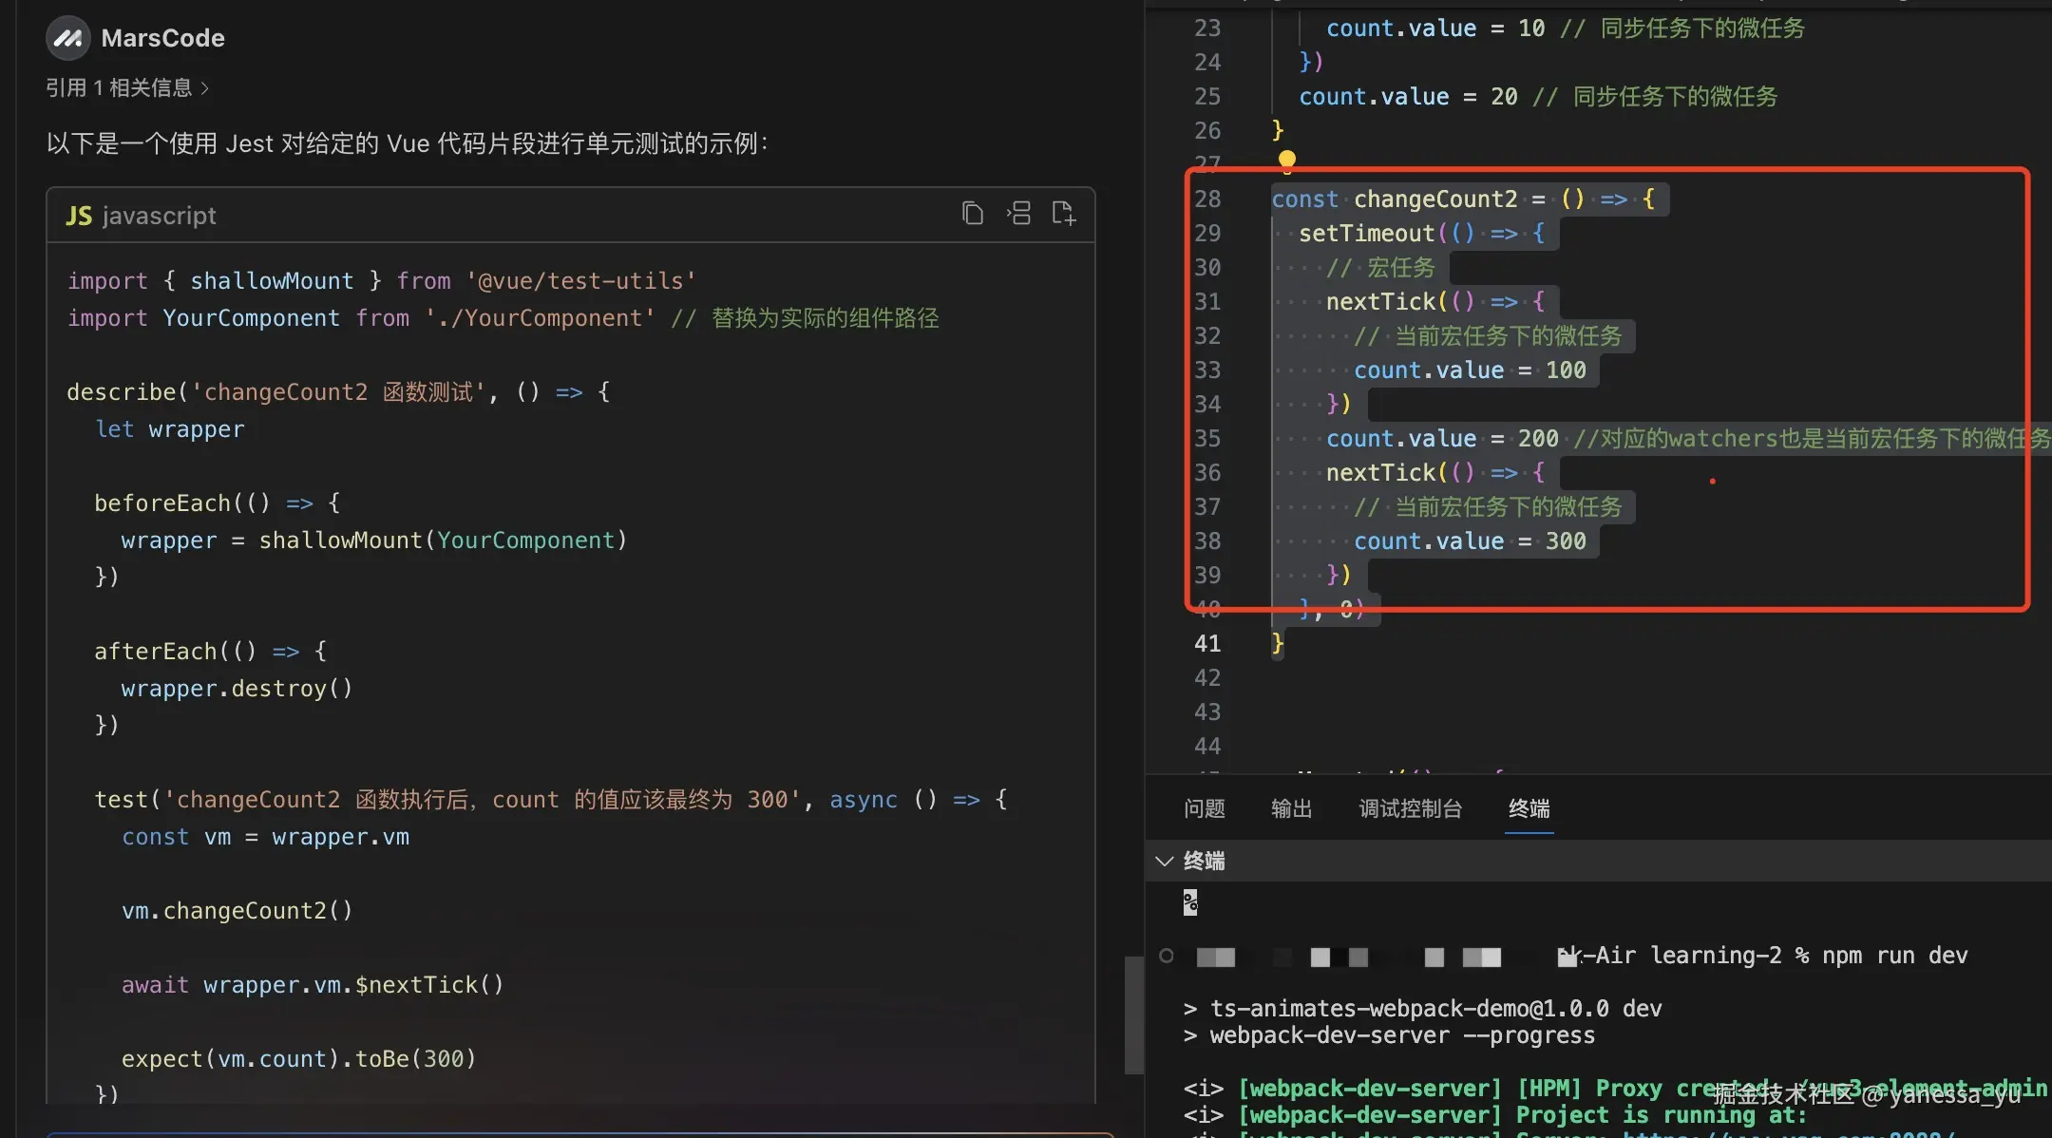Viewport: 2052px width, 1138px height.
Task: Click the chat panel scrollbar thumb
Action: point(1133,1014)
